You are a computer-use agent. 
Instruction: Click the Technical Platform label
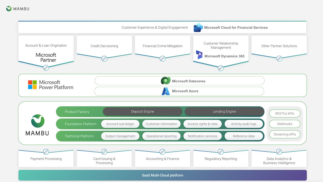click(x=79, y=136)
